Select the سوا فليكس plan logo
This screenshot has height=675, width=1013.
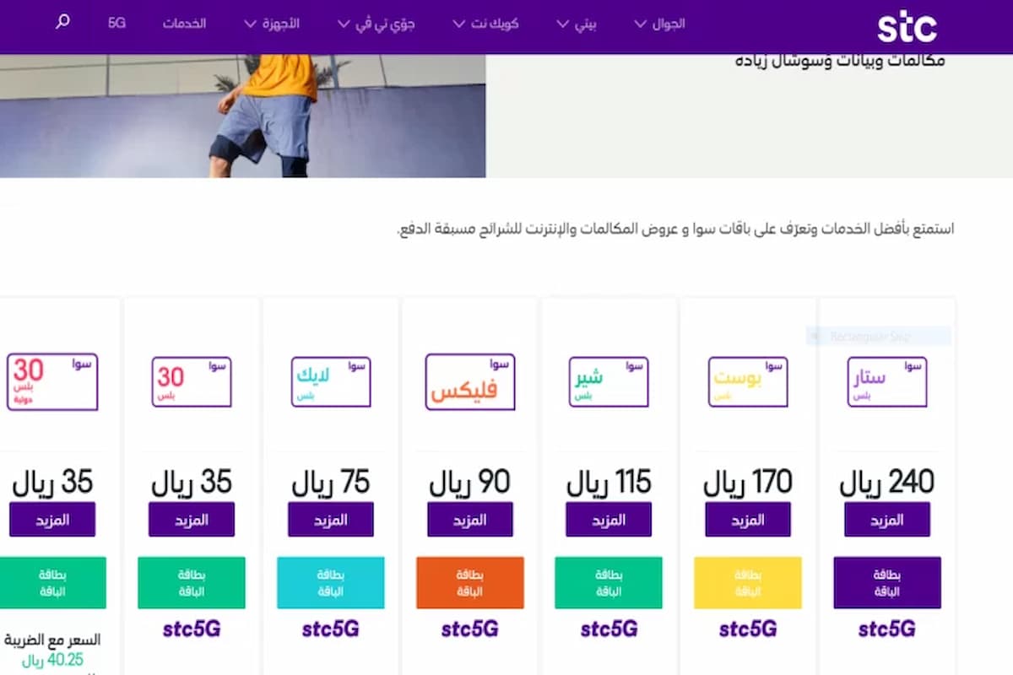click(x=469, y=382)
